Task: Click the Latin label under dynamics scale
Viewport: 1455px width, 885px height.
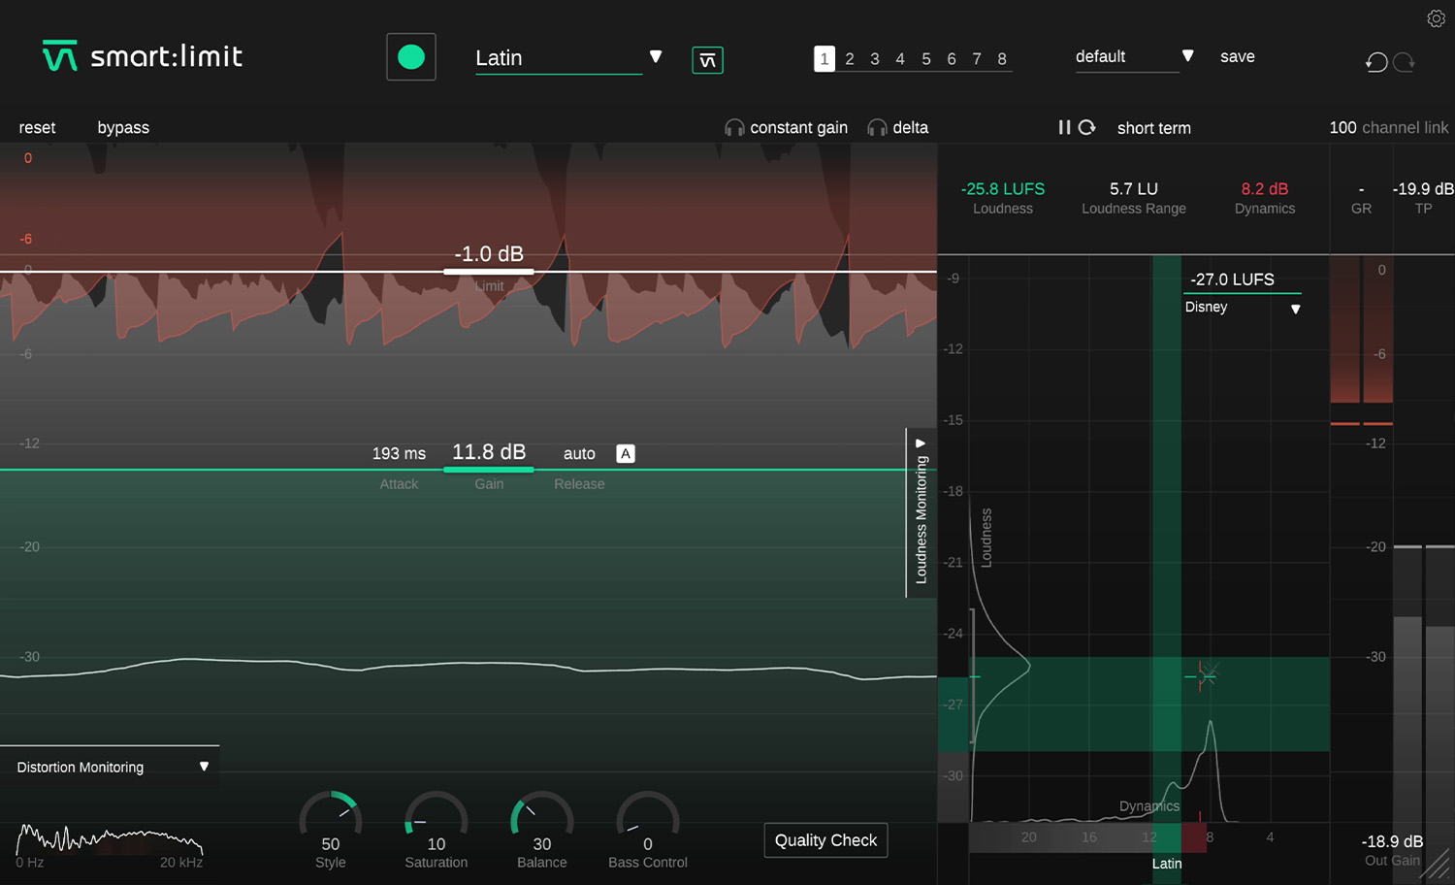Action: [1167, 864]
